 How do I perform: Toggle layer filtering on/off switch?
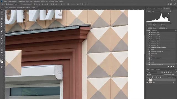click(176, 72)
